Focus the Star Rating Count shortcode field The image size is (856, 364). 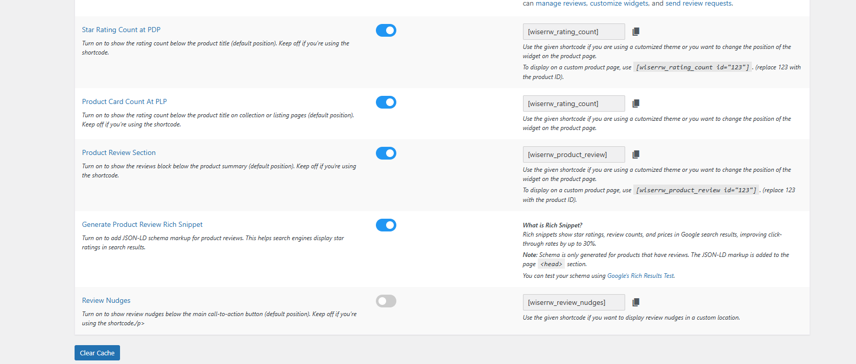574,32
